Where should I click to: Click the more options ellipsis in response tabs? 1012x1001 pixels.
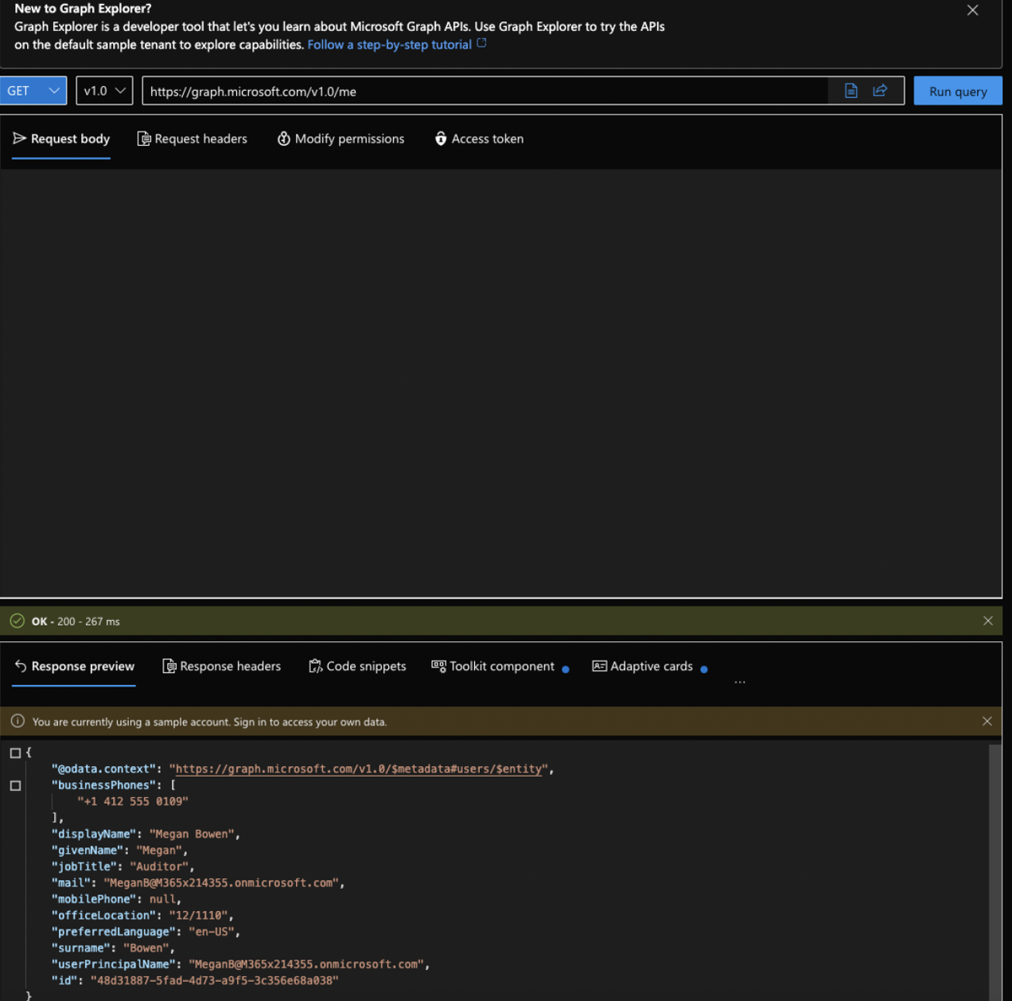[x=740, y=682]
